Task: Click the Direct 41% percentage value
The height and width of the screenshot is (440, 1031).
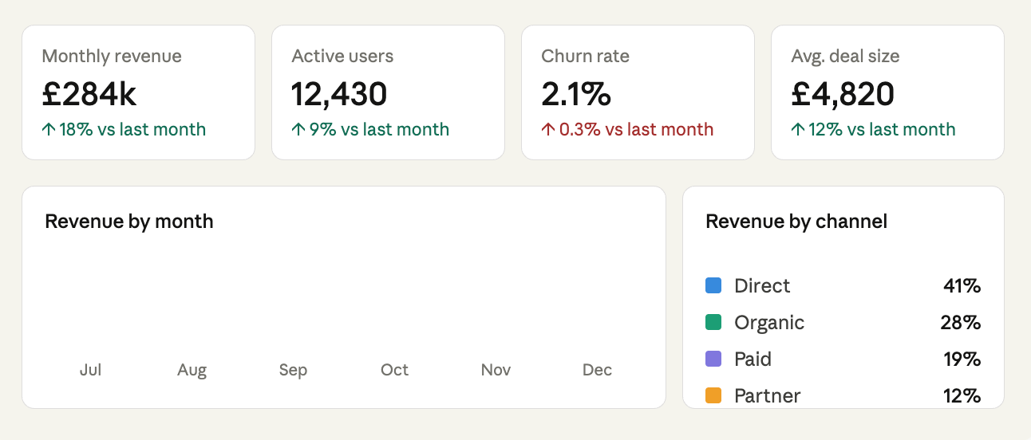Action: (x=962, y=285)
